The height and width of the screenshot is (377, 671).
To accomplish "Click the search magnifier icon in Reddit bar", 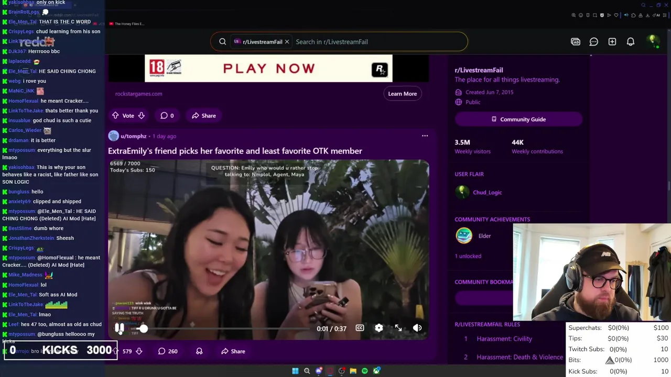I will (223, 41).
